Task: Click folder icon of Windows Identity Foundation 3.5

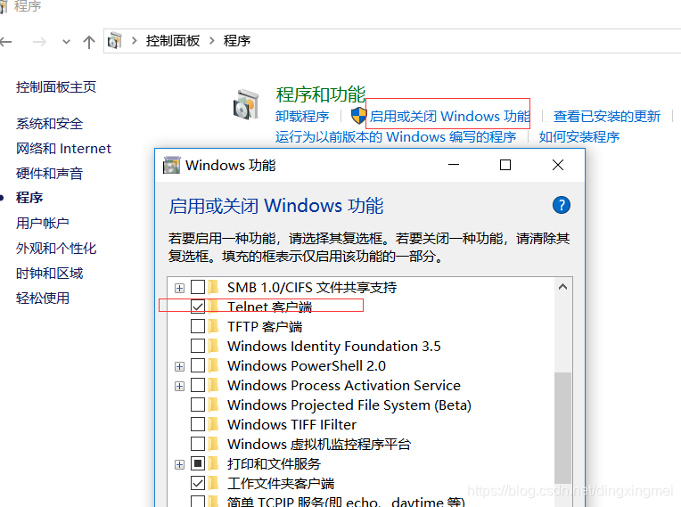Action: [x=213, y=346]
